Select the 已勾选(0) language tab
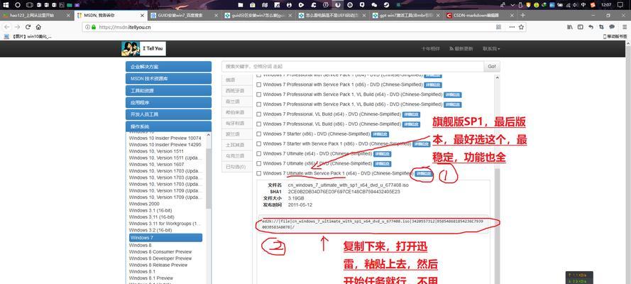Screen dimensions: 631x284 click(236, 167)
